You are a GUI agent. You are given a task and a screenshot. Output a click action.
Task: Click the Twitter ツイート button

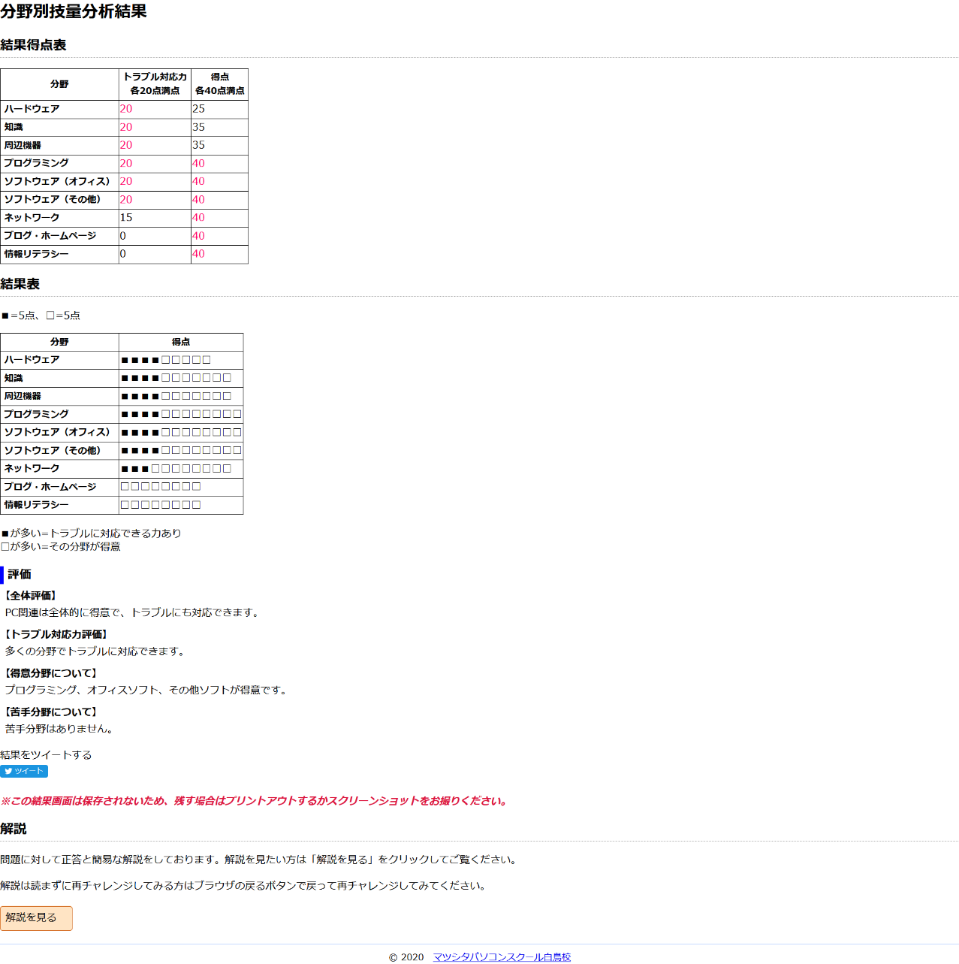point(24,771)
